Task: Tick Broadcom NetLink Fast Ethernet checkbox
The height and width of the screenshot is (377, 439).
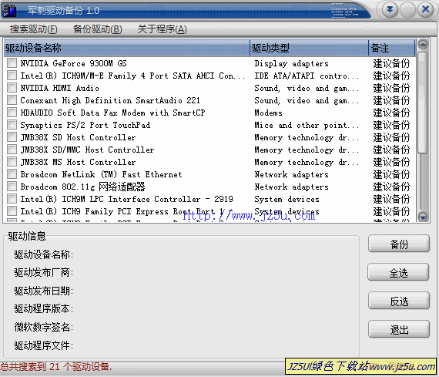Action: 12,173
